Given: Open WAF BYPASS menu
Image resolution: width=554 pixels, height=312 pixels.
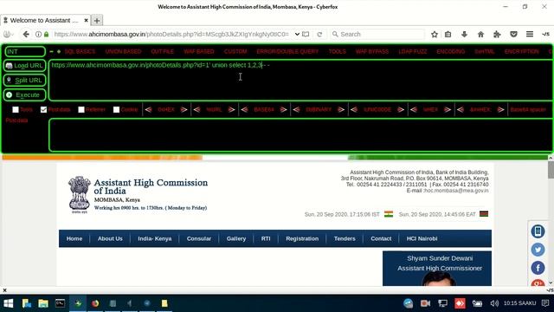Looking at the screenshot, I should tap(372, 52).
